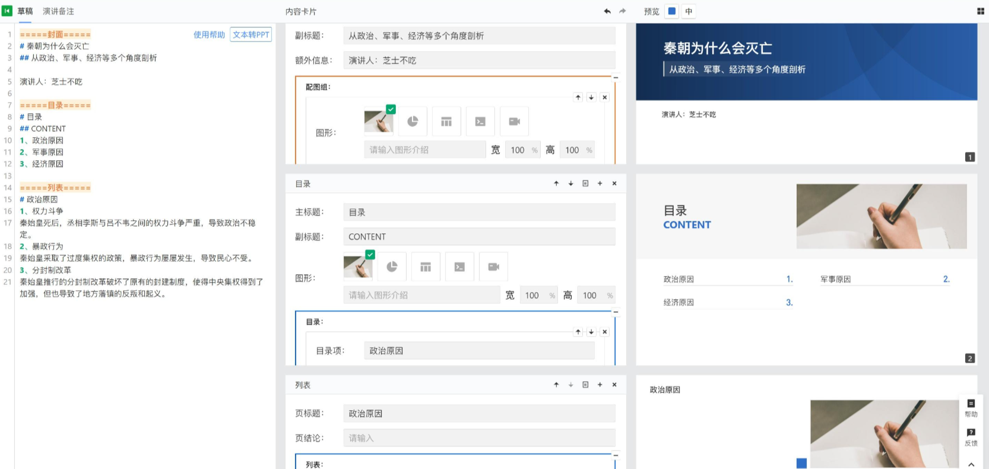This screenshot has height=469, width=989.
Task: Click the 配图组 图形介绍 input
Action: tap(424, 150)
